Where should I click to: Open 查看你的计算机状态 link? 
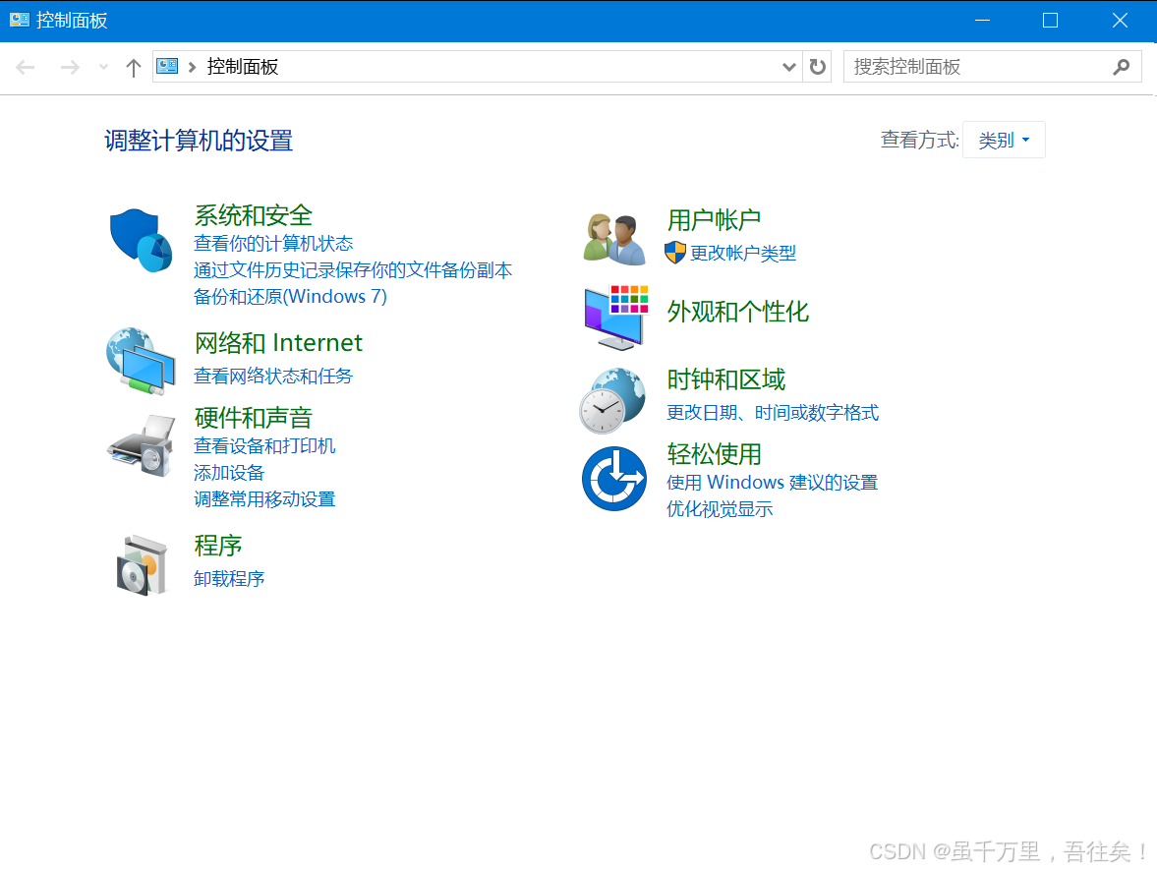tap(273, 243)
